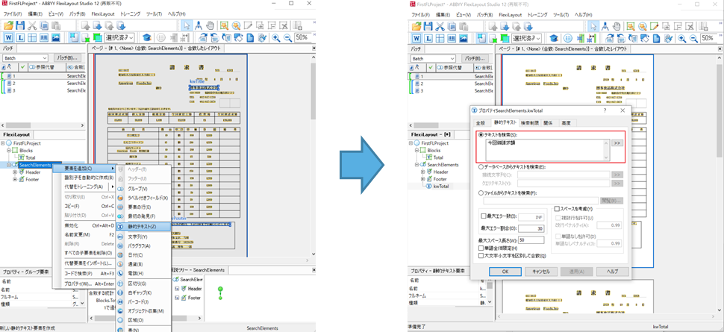Click the dialog's question mark help icon
This screenshot has width=724, height=332.
[x=605, y=111]
